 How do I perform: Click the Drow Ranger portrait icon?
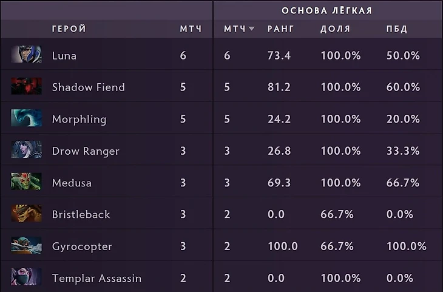26,150
